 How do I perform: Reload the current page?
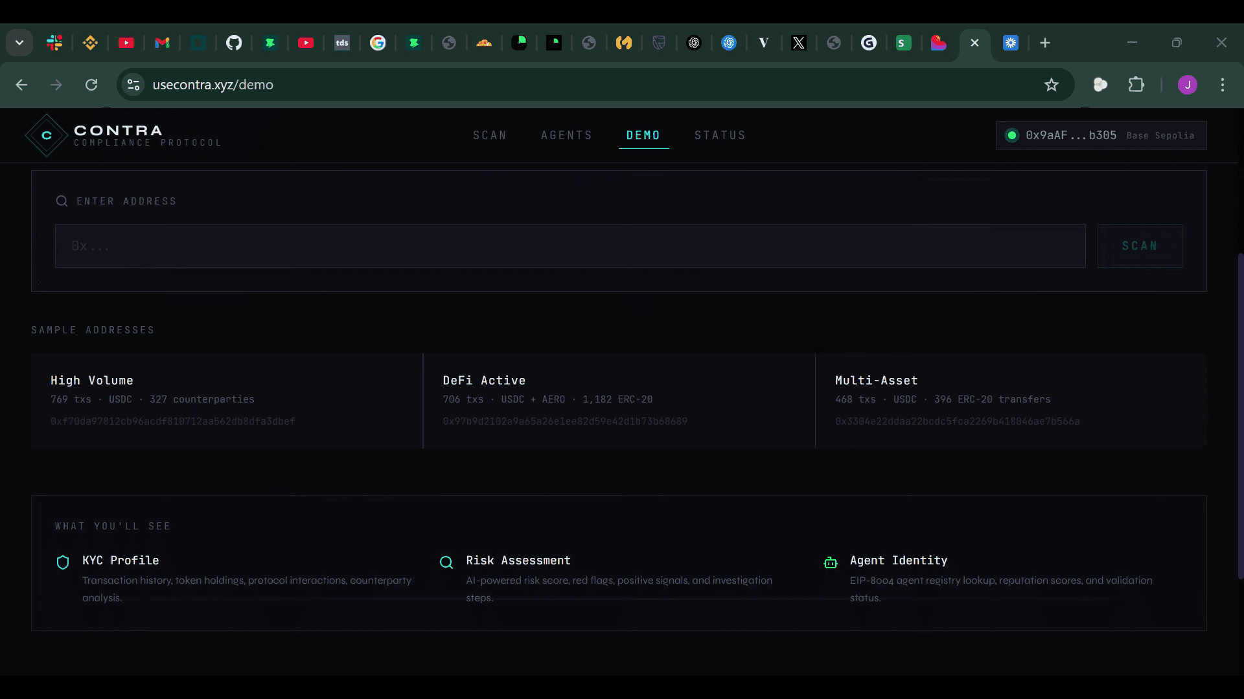point(91,85)
